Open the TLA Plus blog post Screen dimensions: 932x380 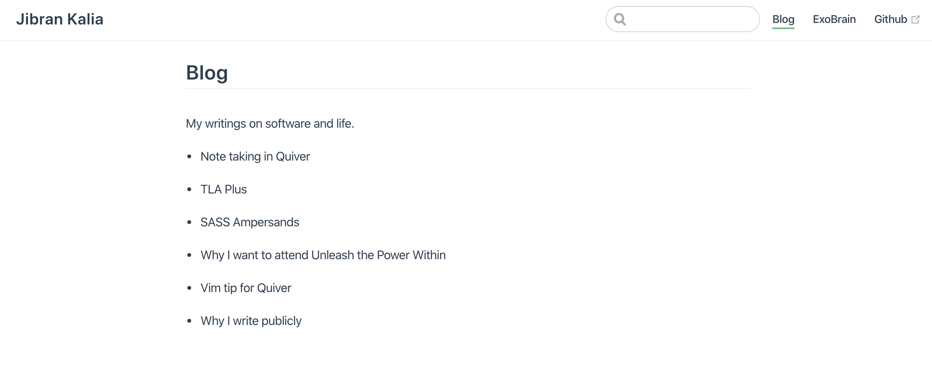(223, 189)
